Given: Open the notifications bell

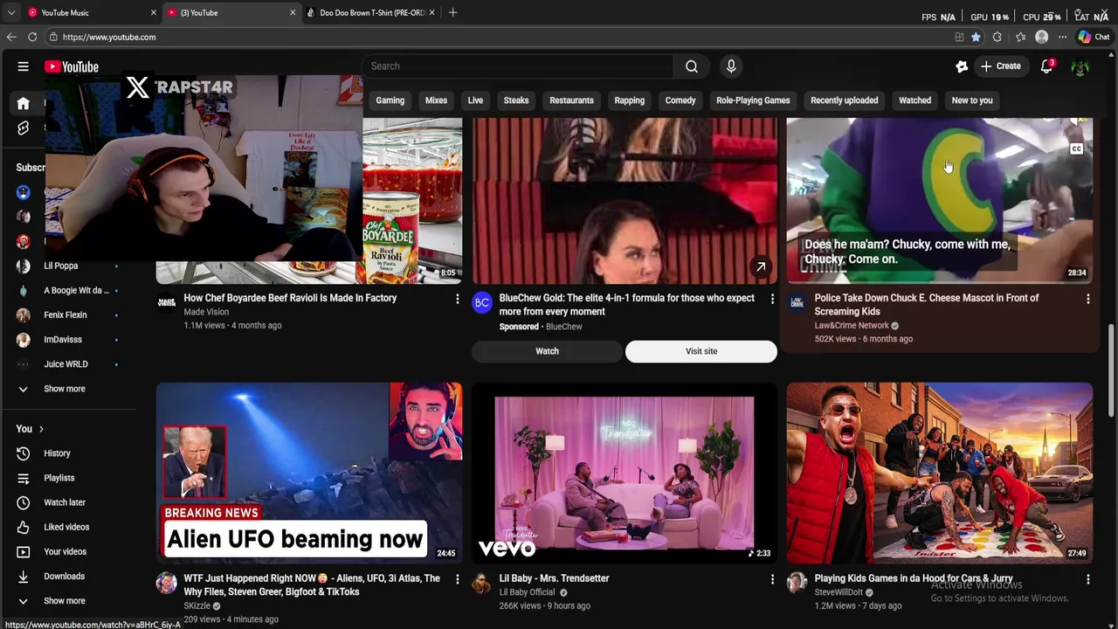Looking at the screenshot, I should click(1046, 66).
